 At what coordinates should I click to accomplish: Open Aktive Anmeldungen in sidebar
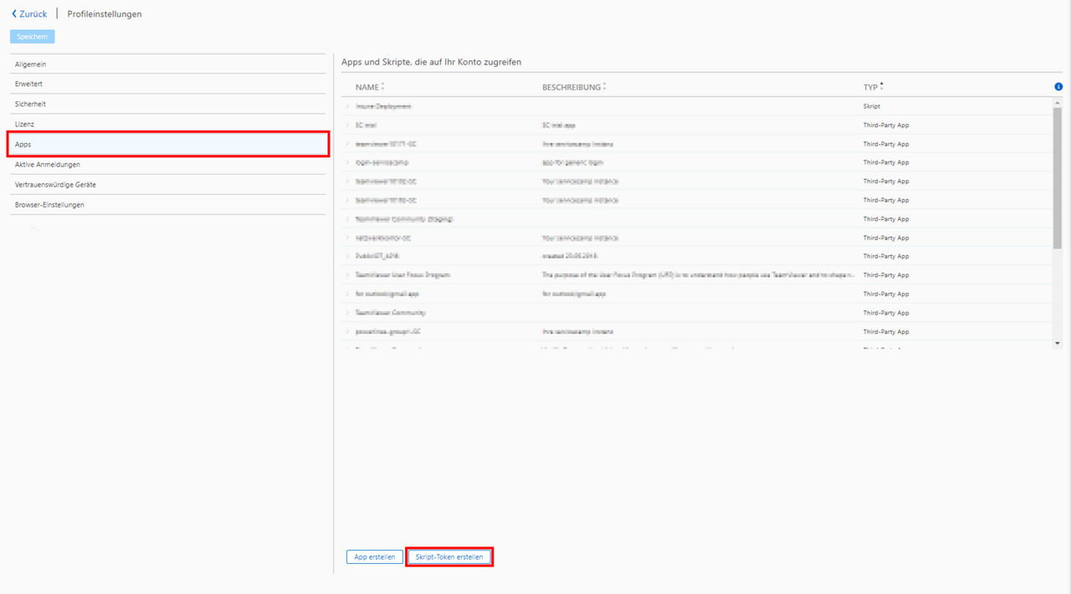coord(167,164)
